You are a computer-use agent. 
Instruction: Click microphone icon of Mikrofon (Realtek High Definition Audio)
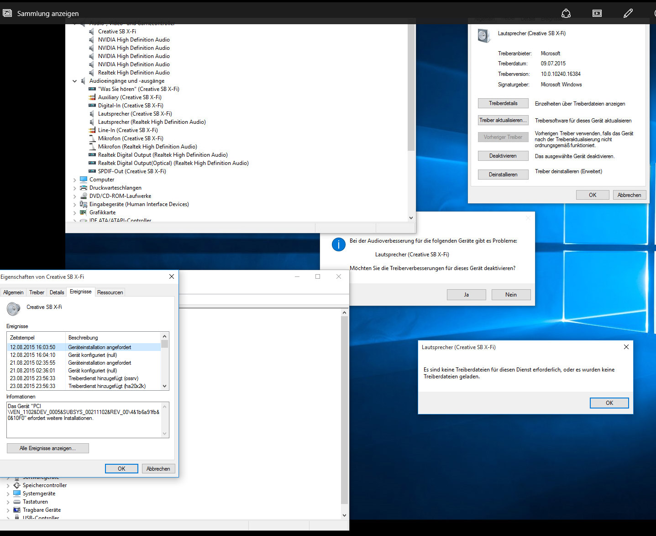[92, 147]
